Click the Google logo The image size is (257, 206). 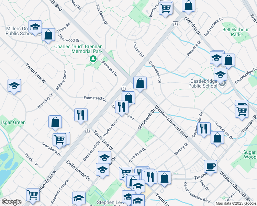tap(11, 202)
